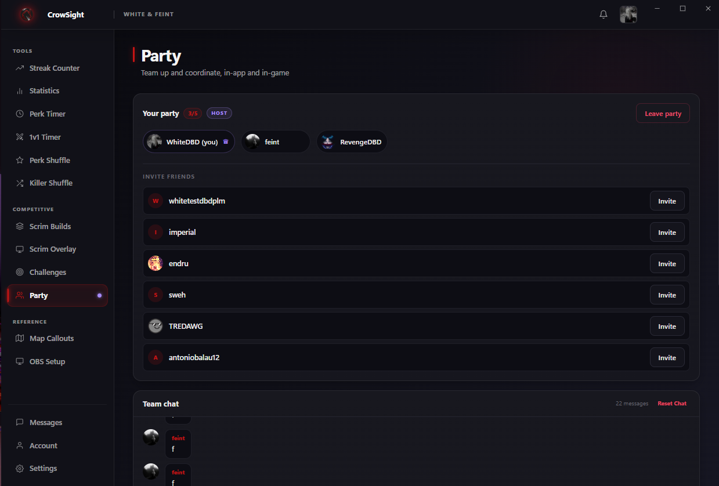The image size is (719, 486).
Task: Open the Challenges page
Action: pos(57,272)
